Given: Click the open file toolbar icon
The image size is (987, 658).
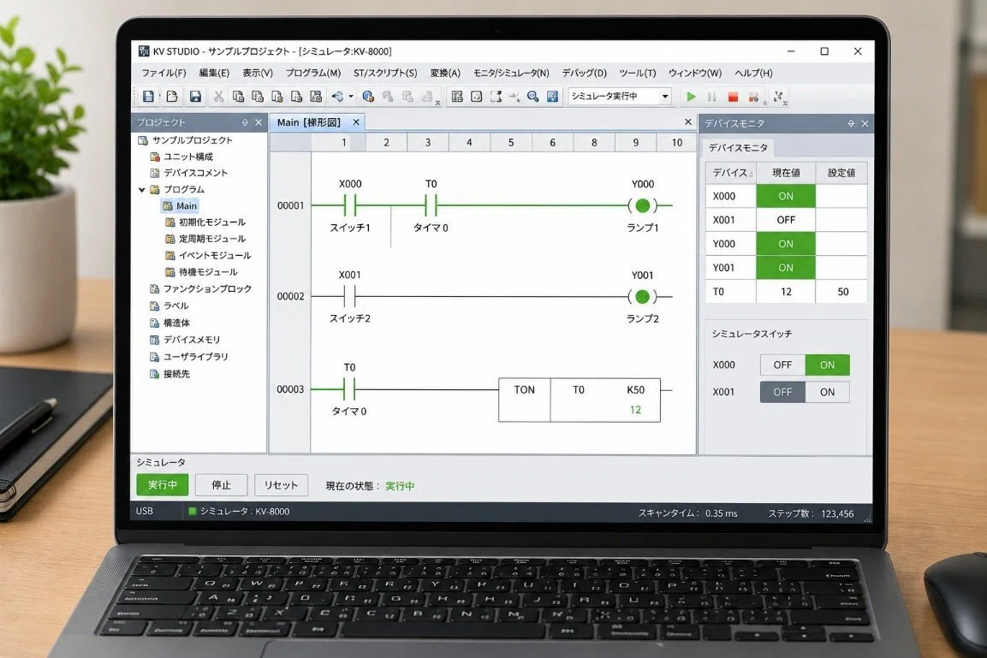Looking at the screenshot, I should [x=172, y=96].
